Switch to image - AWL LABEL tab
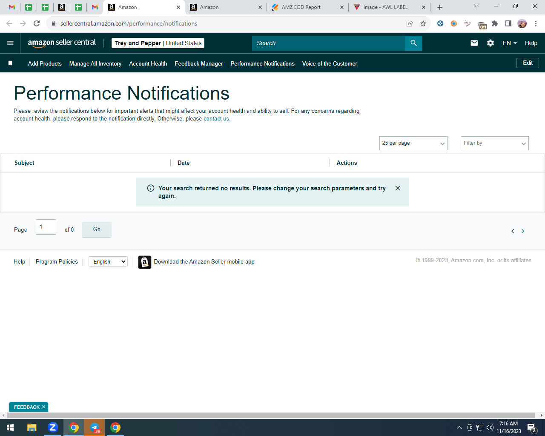The image size is (545, 436). tap(390, 7)
